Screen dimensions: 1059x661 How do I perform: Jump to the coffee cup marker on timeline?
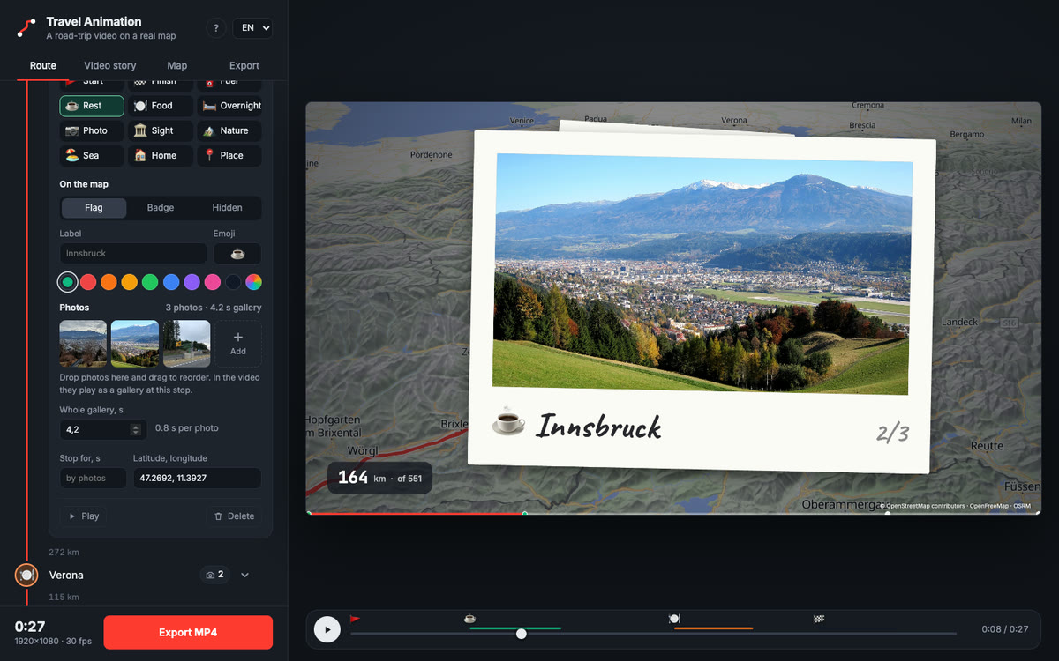(x=469, y=619)
